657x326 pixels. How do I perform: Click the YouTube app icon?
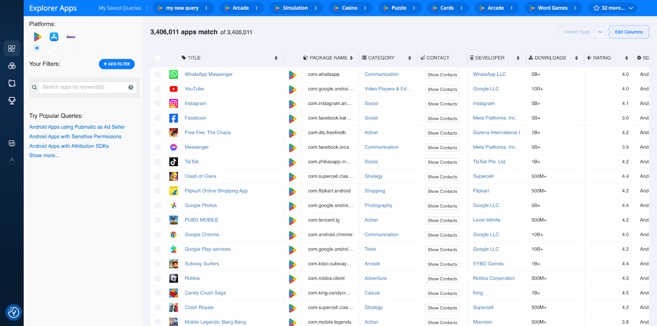click(x=174, y=89)
